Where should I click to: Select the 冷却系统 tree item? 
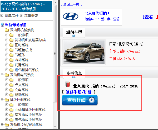pos(22,60)
